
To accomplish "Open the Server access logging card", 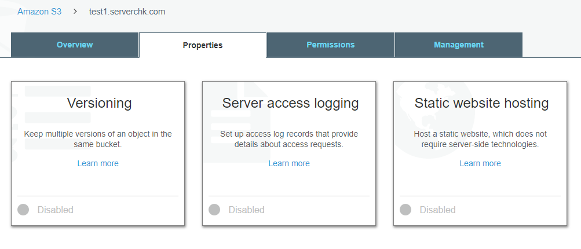I will (x=289, y=153).
